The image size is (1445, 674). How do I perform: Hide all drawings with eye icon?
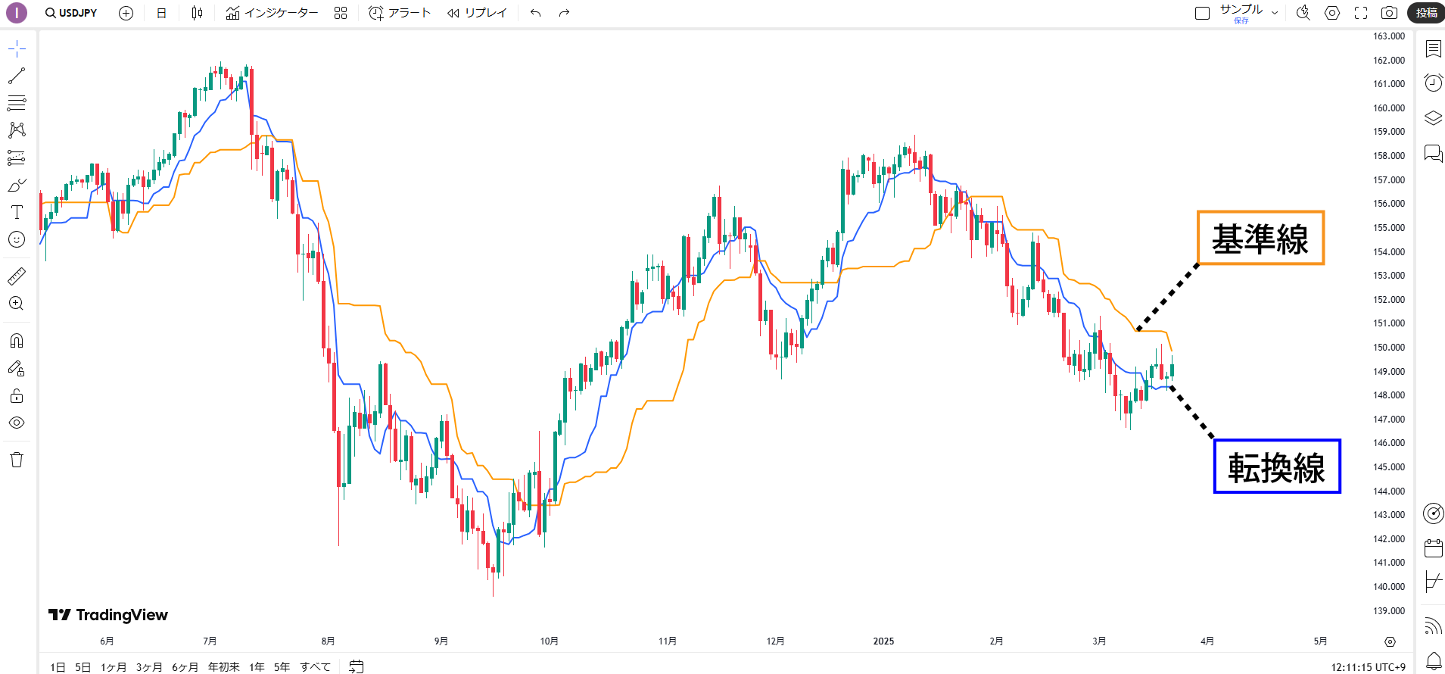pyautogui.click(x=17, y=423)
